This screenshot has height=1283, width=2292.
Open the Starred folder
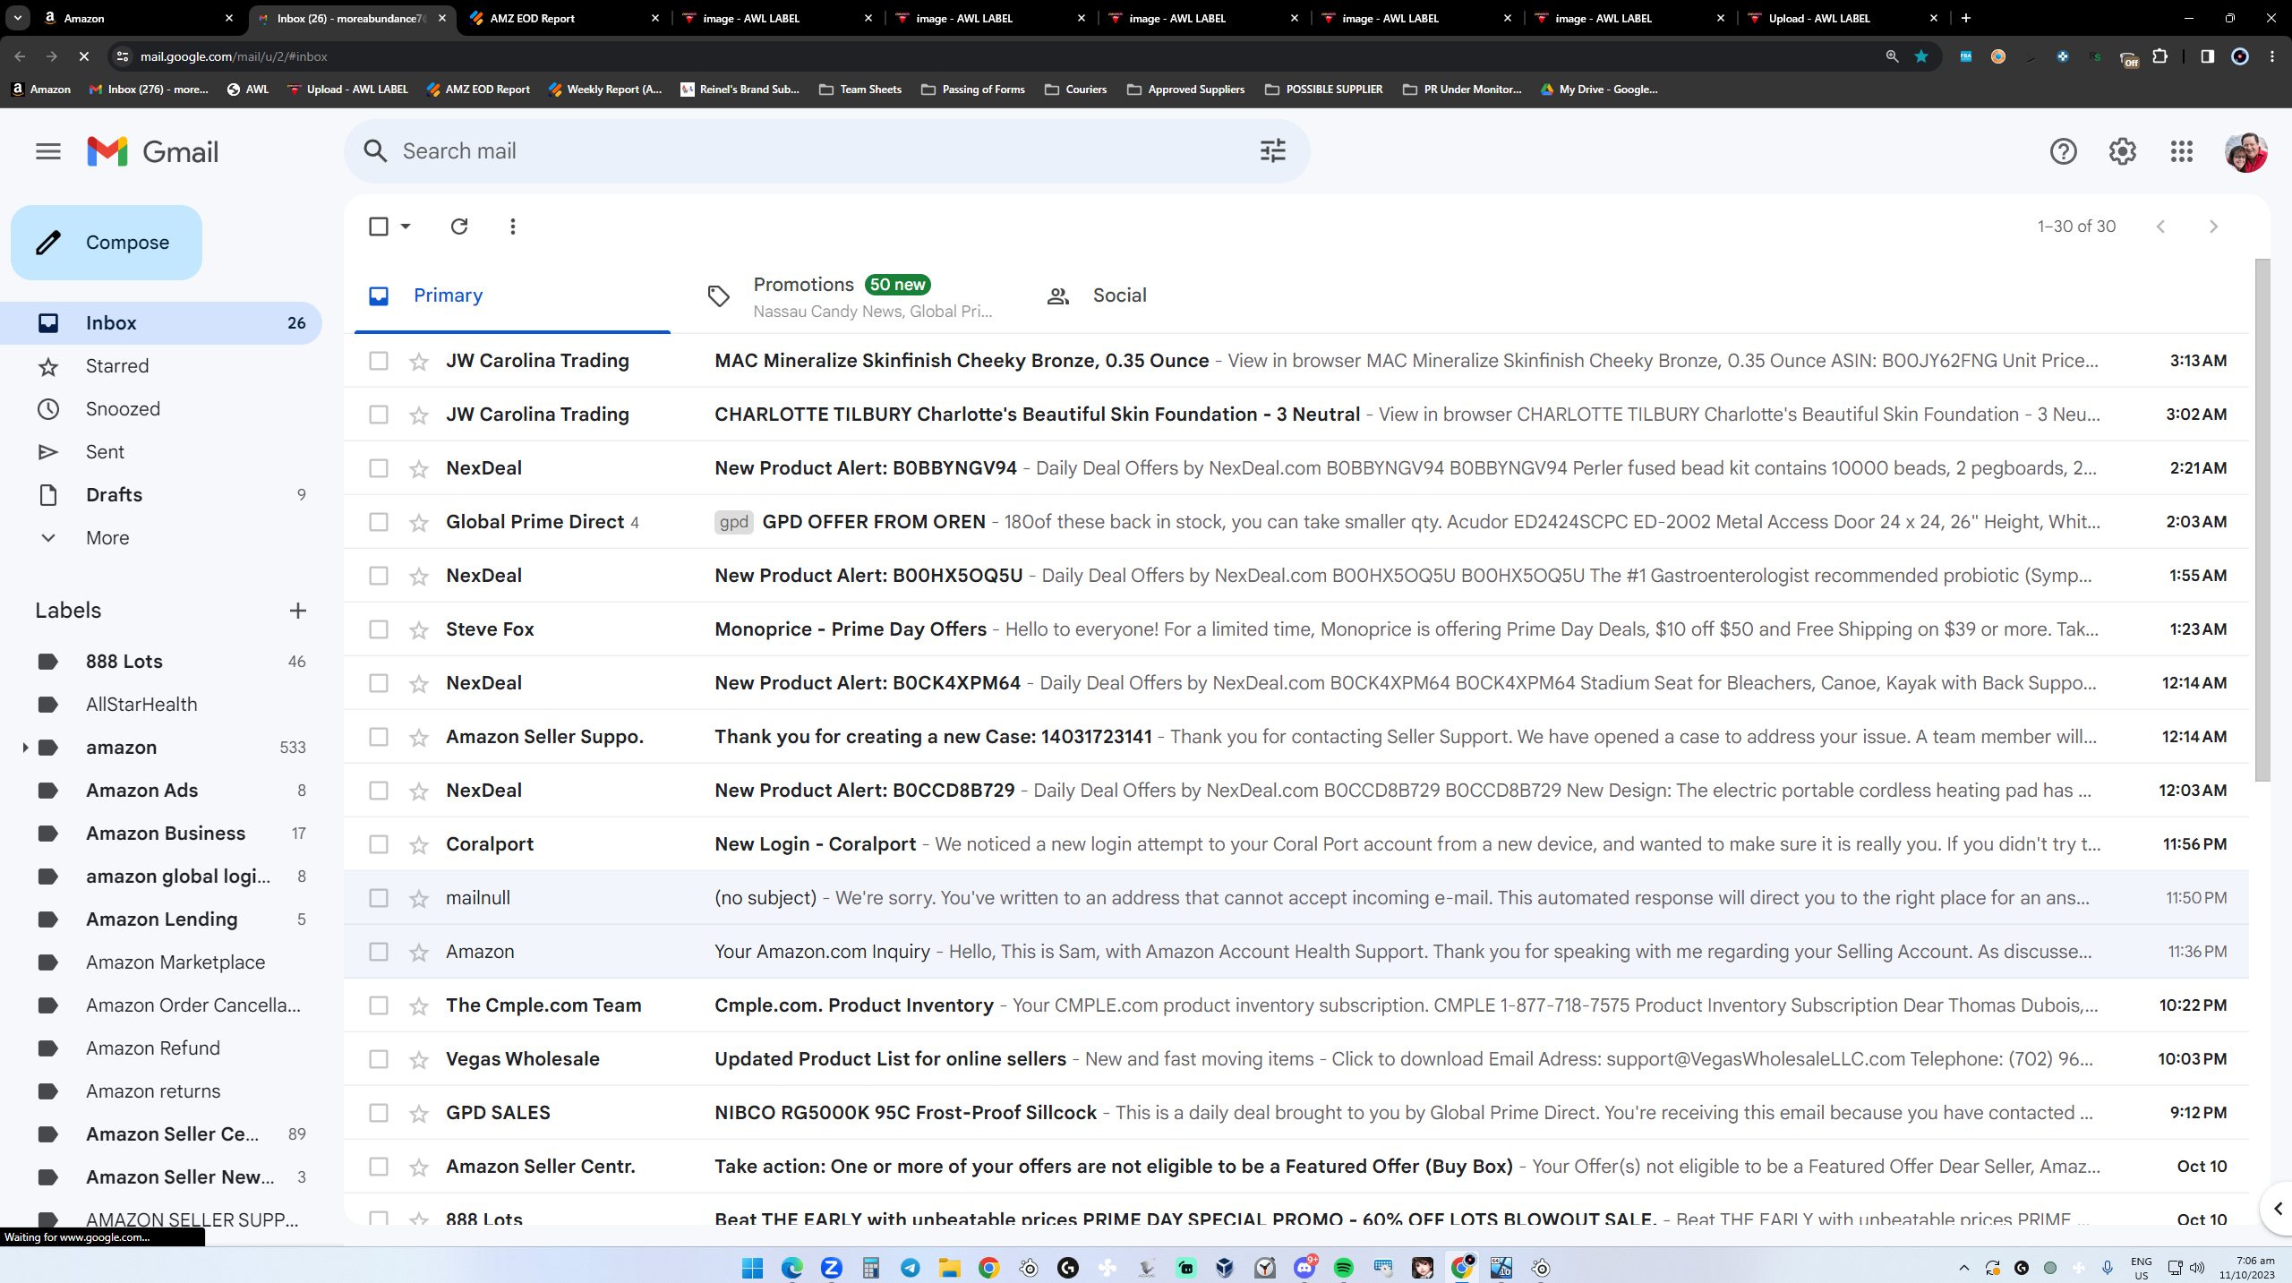117,366
